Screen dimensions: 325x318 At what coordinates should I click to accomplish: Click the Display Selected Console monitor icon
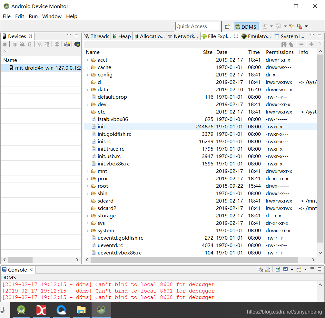(x=286, y=269)
